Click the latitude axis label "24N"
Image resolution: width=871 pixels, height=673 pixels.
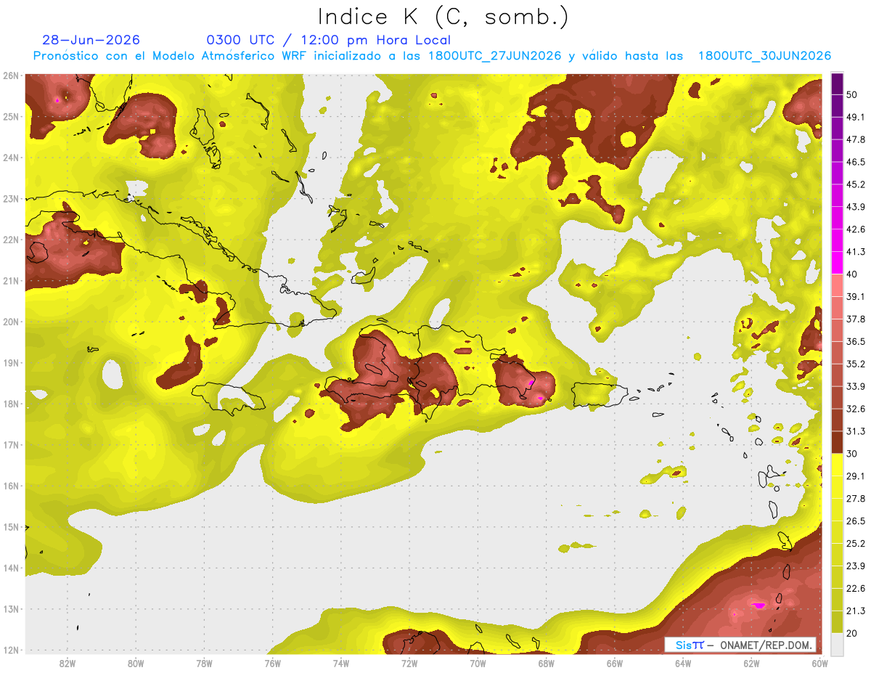(11, 158)
